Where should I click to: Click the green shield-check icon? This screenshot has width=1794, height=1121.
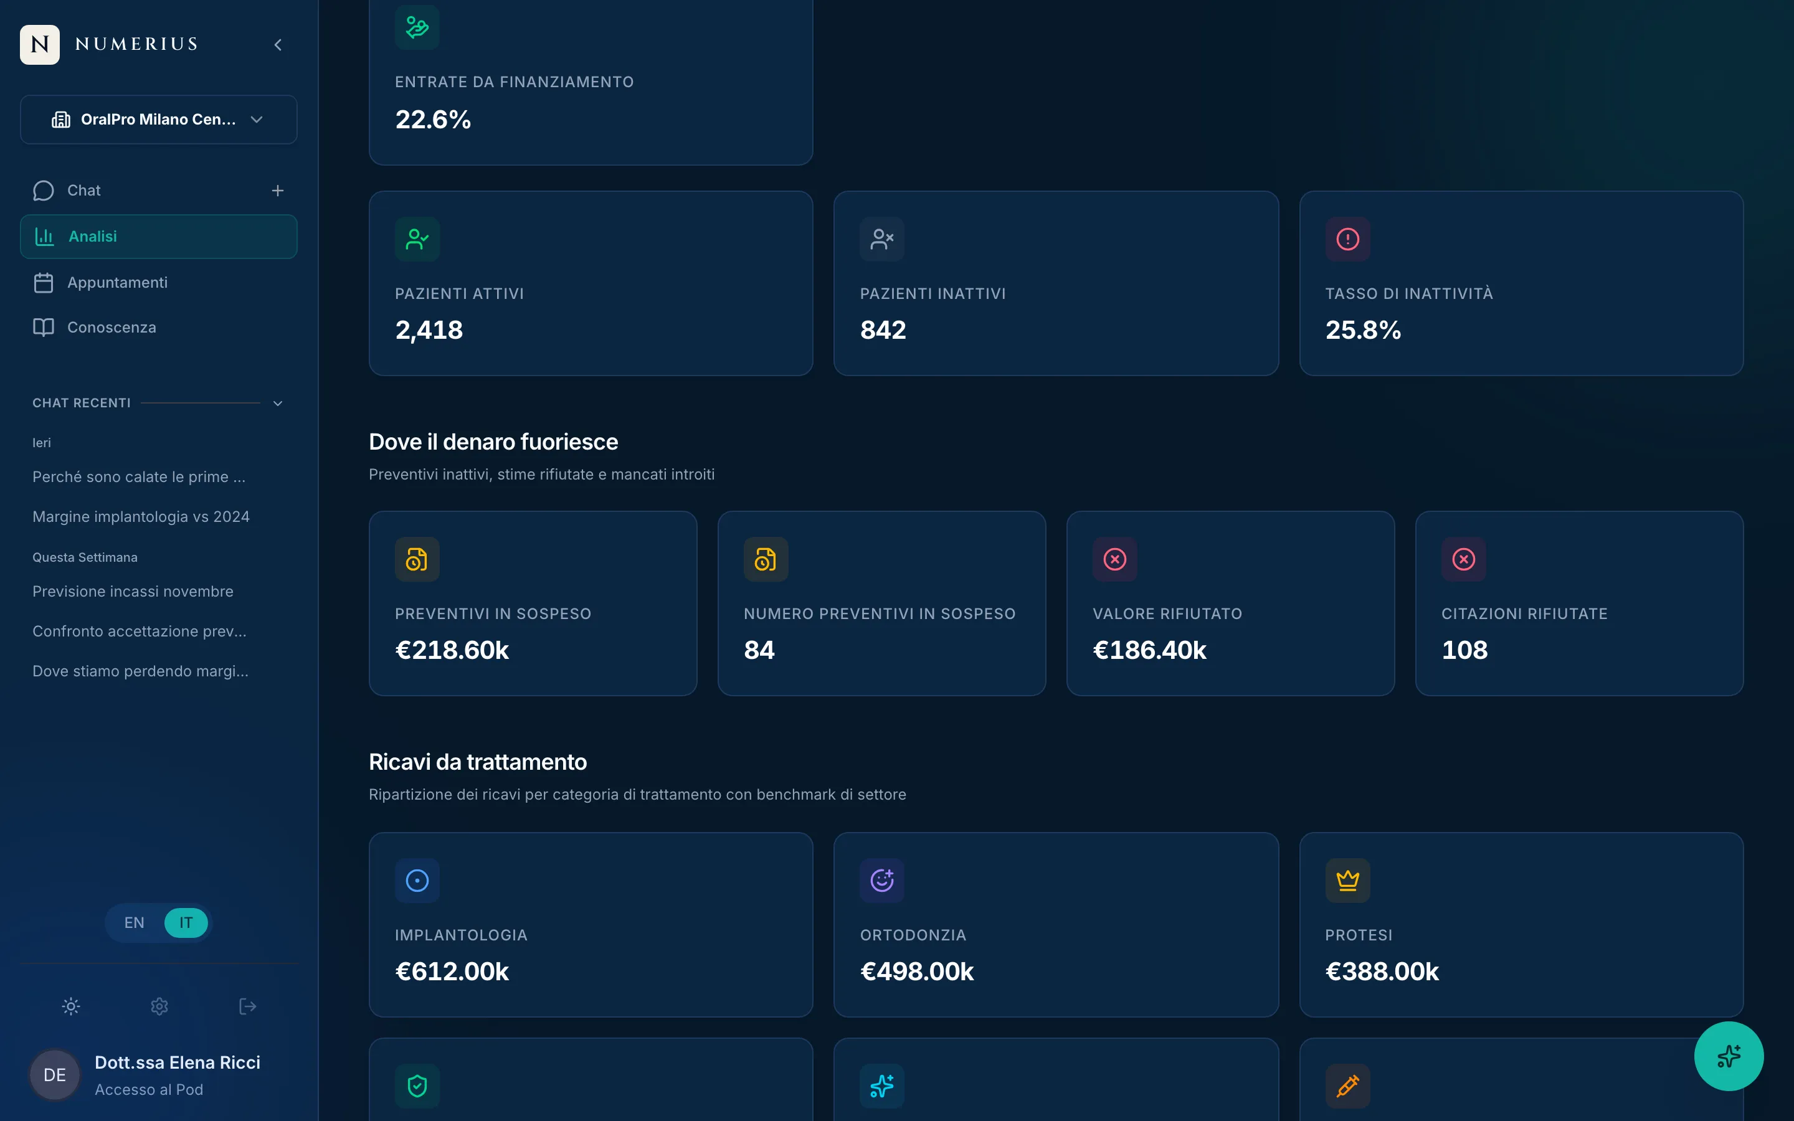417,1086
